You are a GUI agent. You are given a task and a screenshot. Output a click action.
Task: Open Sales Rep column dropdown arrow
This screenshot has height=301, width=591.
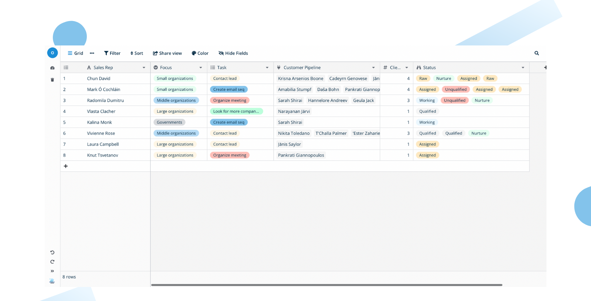(144, 68)
